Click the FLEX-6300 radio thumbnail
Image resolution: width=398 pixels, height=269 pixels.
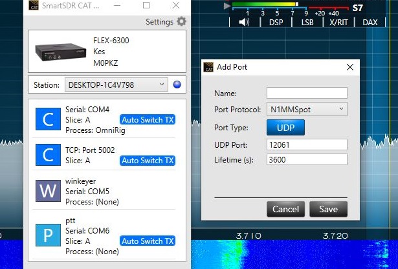click(60, 52)
